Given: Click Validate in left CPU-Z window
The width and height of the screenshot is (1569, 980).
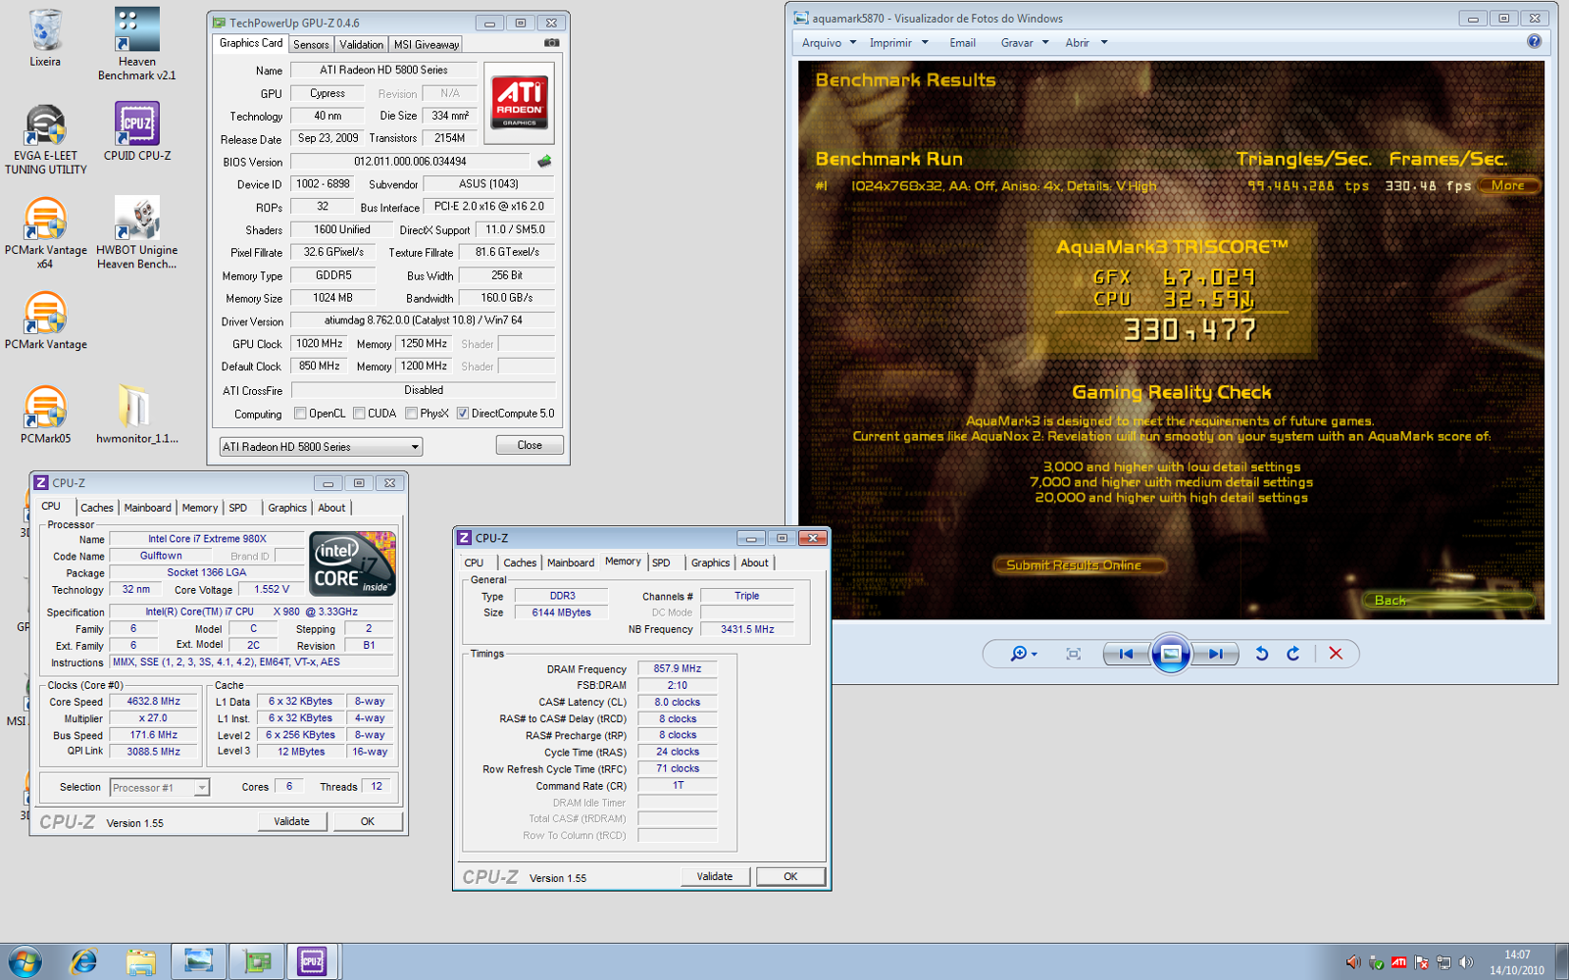Looking at the screenshot, I should coord(291,821).
